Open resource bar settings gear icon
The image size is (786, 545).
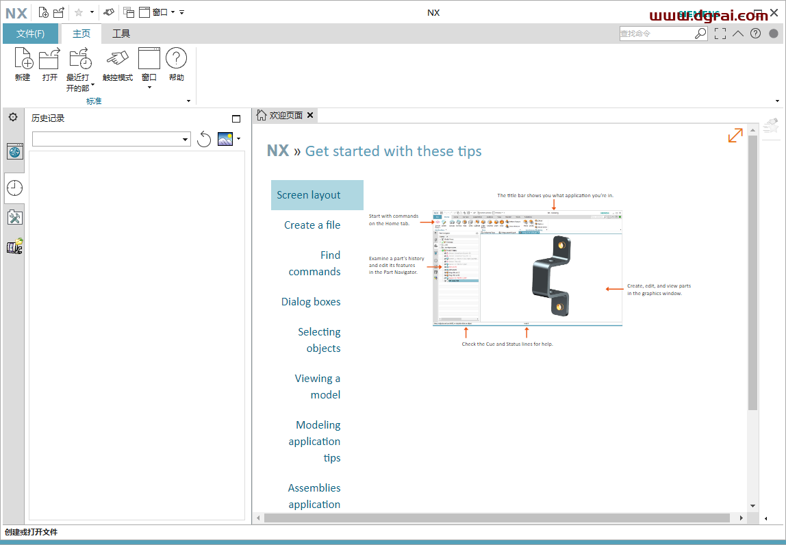coord(13,117)
